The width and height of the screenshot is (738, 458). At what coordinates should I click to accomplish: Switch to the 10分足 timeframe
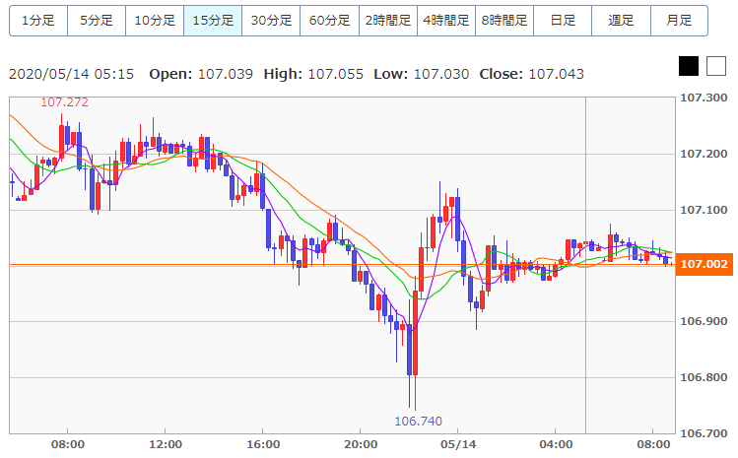[155, 21]
